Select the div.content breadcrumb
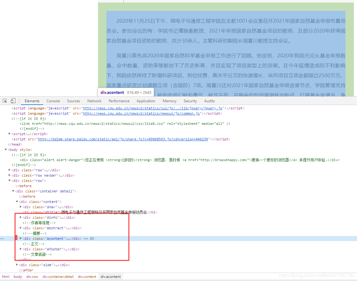 click(87, 277)
